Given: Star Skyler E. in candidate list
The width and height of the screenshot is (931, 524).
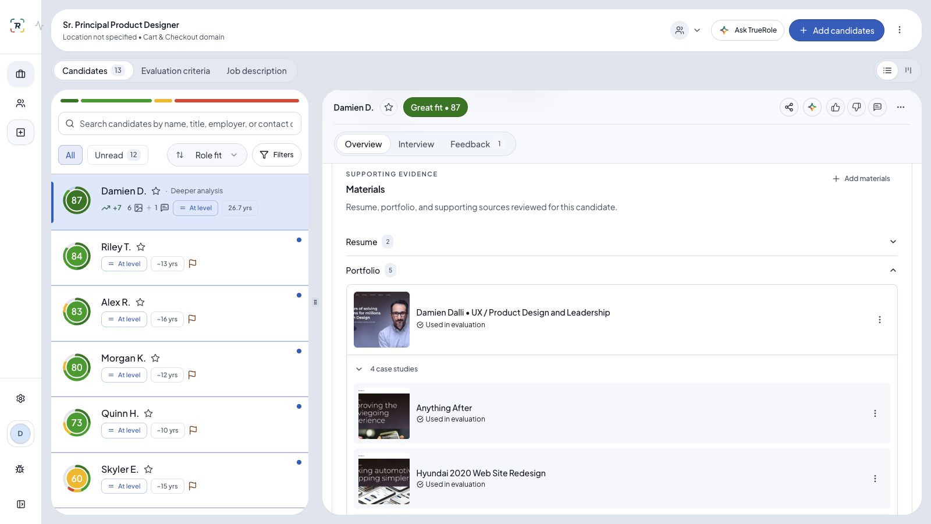Looking at the screenshot, I should point(148,469).
